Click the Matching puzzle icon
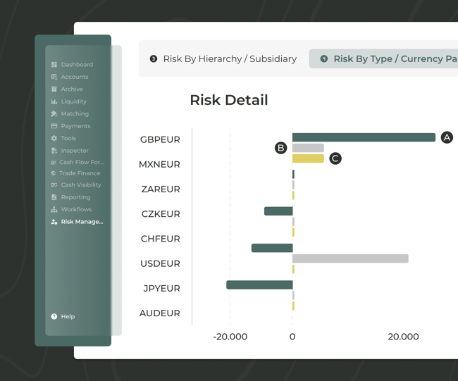The image size is (458, 381). pyautogui.click(x=54, y=113)
